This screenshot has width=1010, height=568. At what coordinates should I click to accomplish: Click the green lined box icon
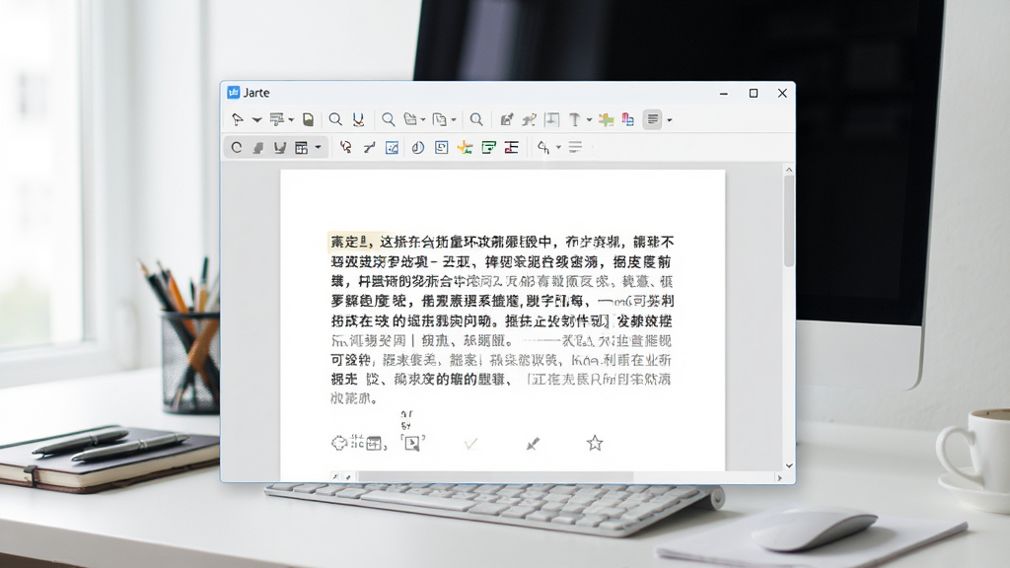pyautogui.click(x=489, y=148)
